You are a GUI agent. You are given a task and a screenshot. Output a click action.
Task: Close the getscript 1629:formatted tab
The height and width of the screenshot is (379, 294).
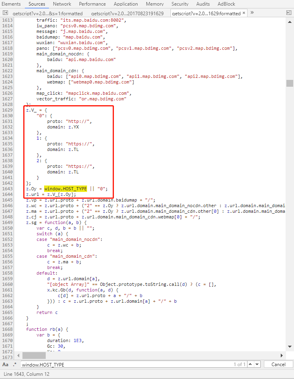coord(244,13)
